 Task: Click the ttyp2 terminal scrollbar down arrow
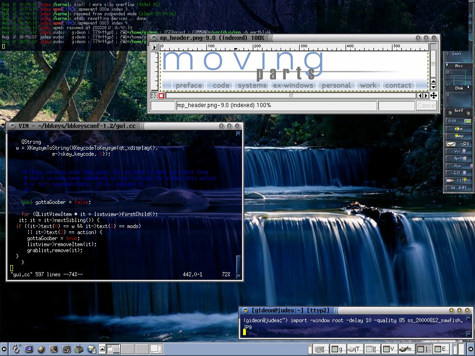[469, 334]
